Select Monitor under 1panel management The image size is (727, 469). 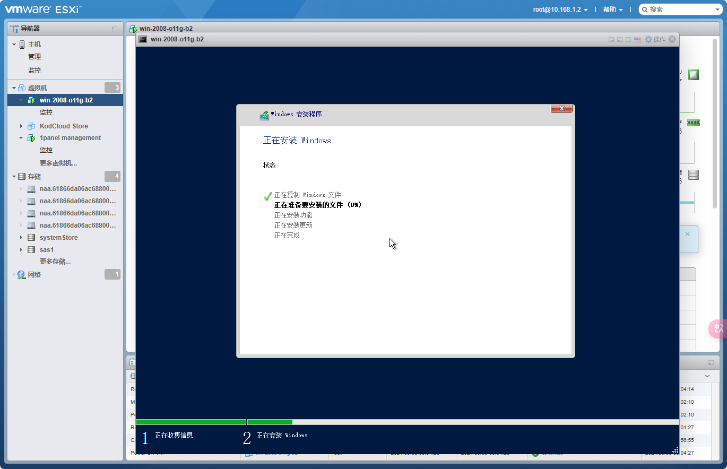46,150
